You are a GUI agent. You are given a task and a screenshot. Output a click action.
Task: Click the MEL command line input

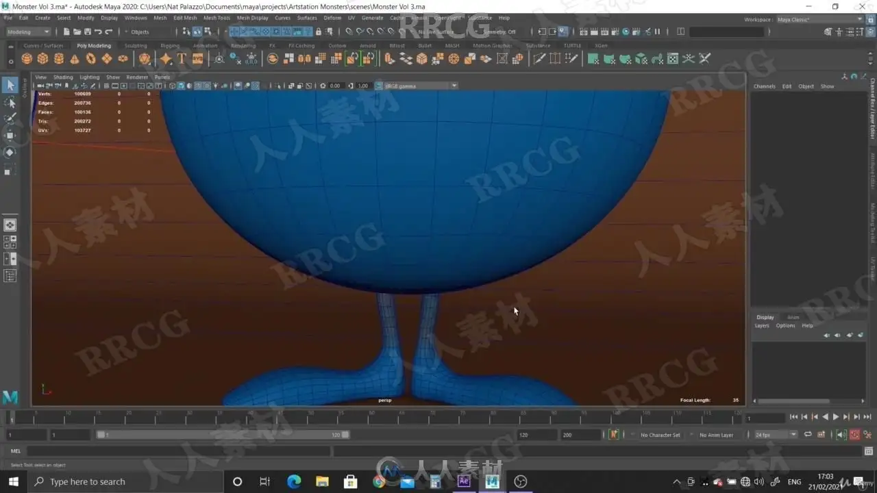click(180, 451)
